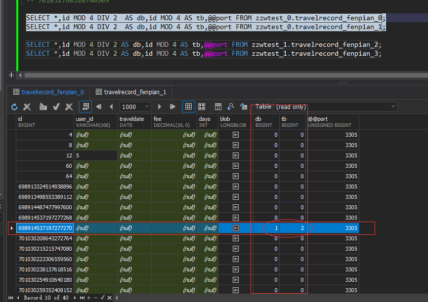Viewport: 428px width, 302px height.
Task: Go to next record in navigator
Action: [x=75, y=298]
